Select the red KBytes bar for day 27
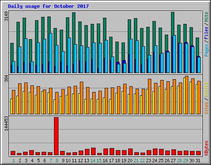211x165 pixels. (173, 152)
